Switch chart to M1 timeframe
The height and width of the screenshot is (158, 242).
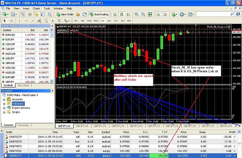tap(76, 21)
